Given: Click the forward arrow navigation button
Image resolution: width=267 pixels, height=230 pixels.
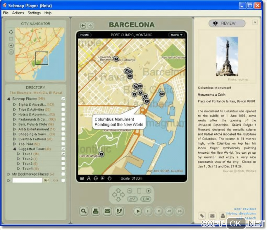Looking at the screenshot, I should tap(90, 26).
